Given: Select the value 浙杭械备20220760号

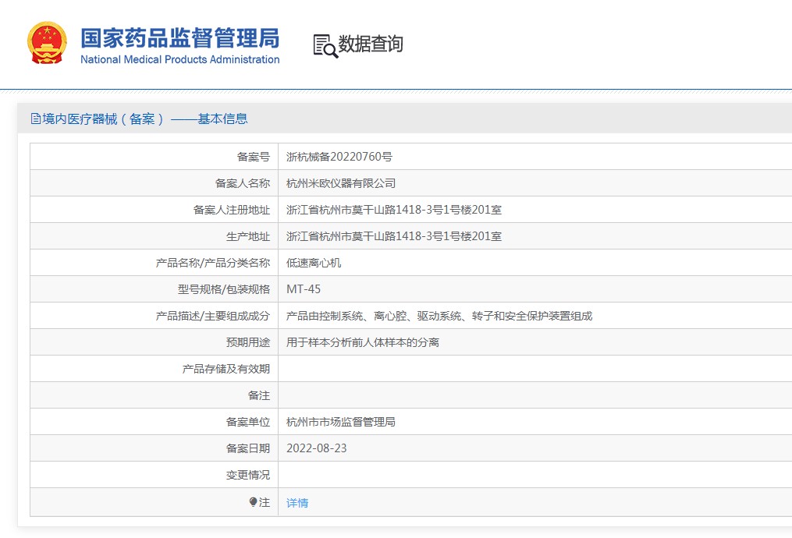Looking at the screenshot, I should point(339,157).
